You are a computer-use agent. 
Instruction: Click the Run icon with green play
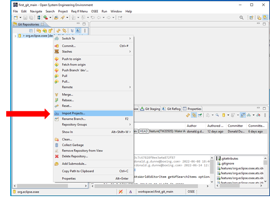coord(46,18)
